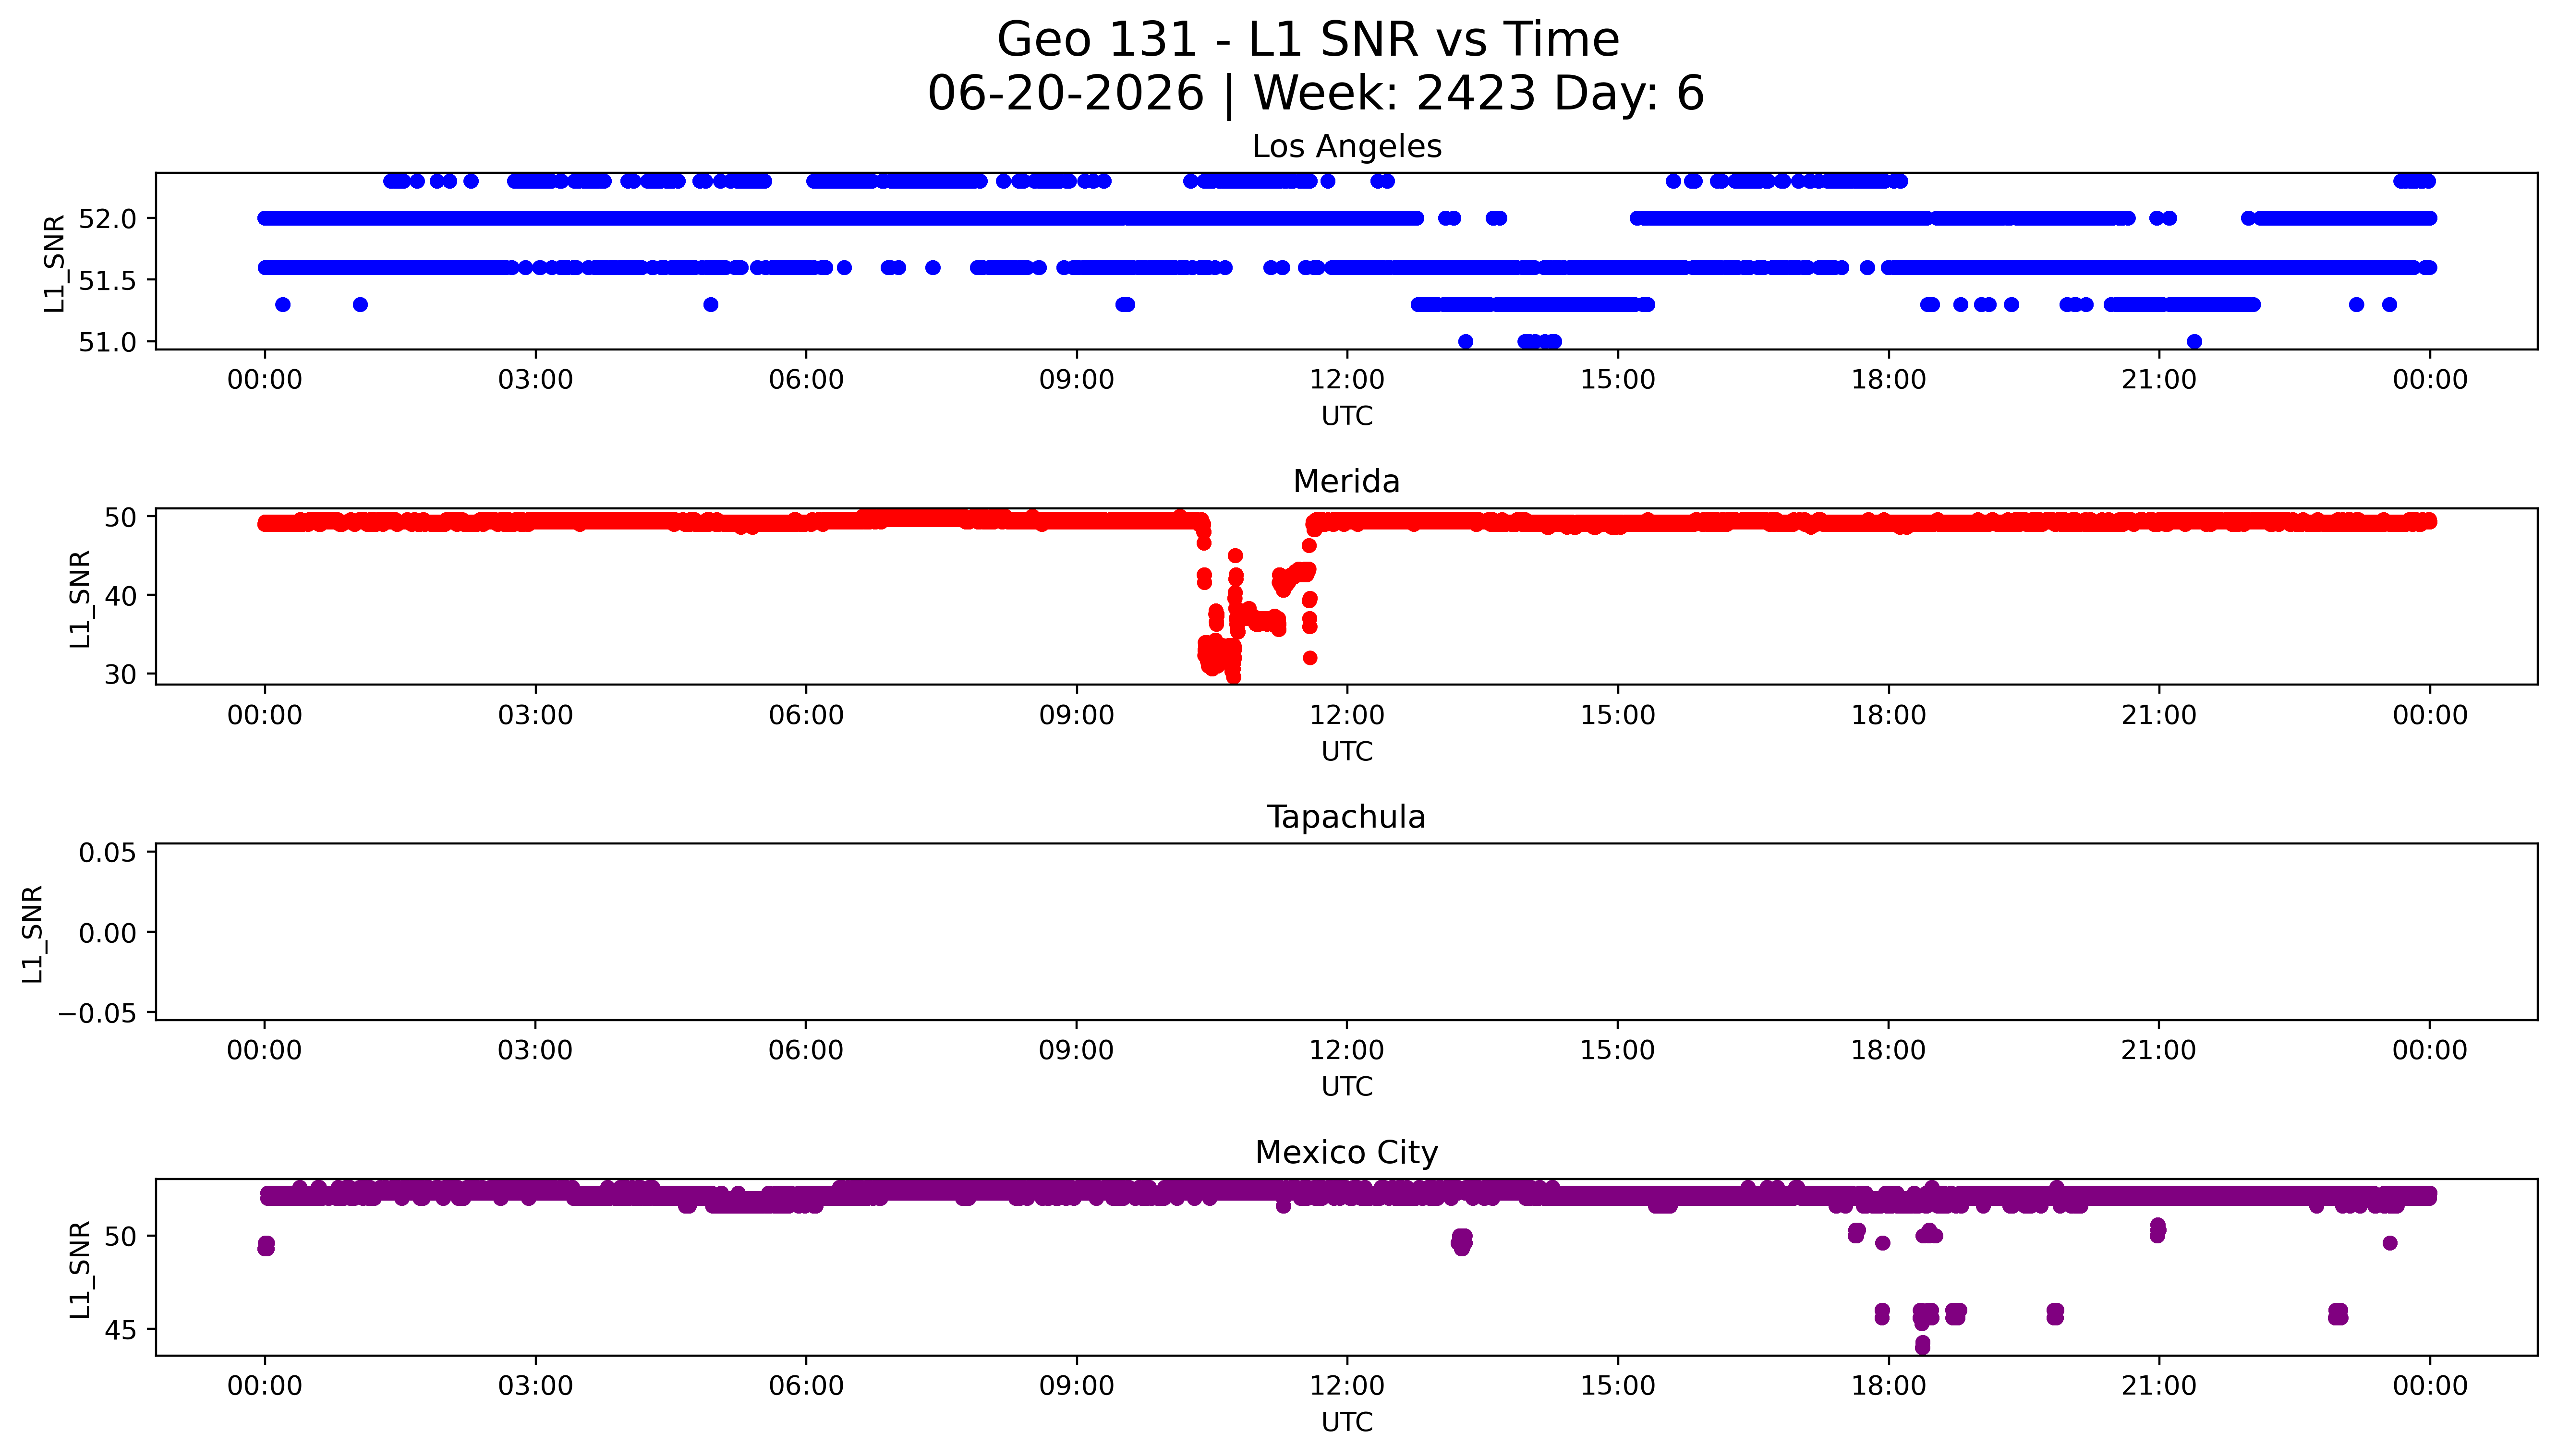Click the 18:00 tick label under Mexico City plot

tap(1888, 1386)
